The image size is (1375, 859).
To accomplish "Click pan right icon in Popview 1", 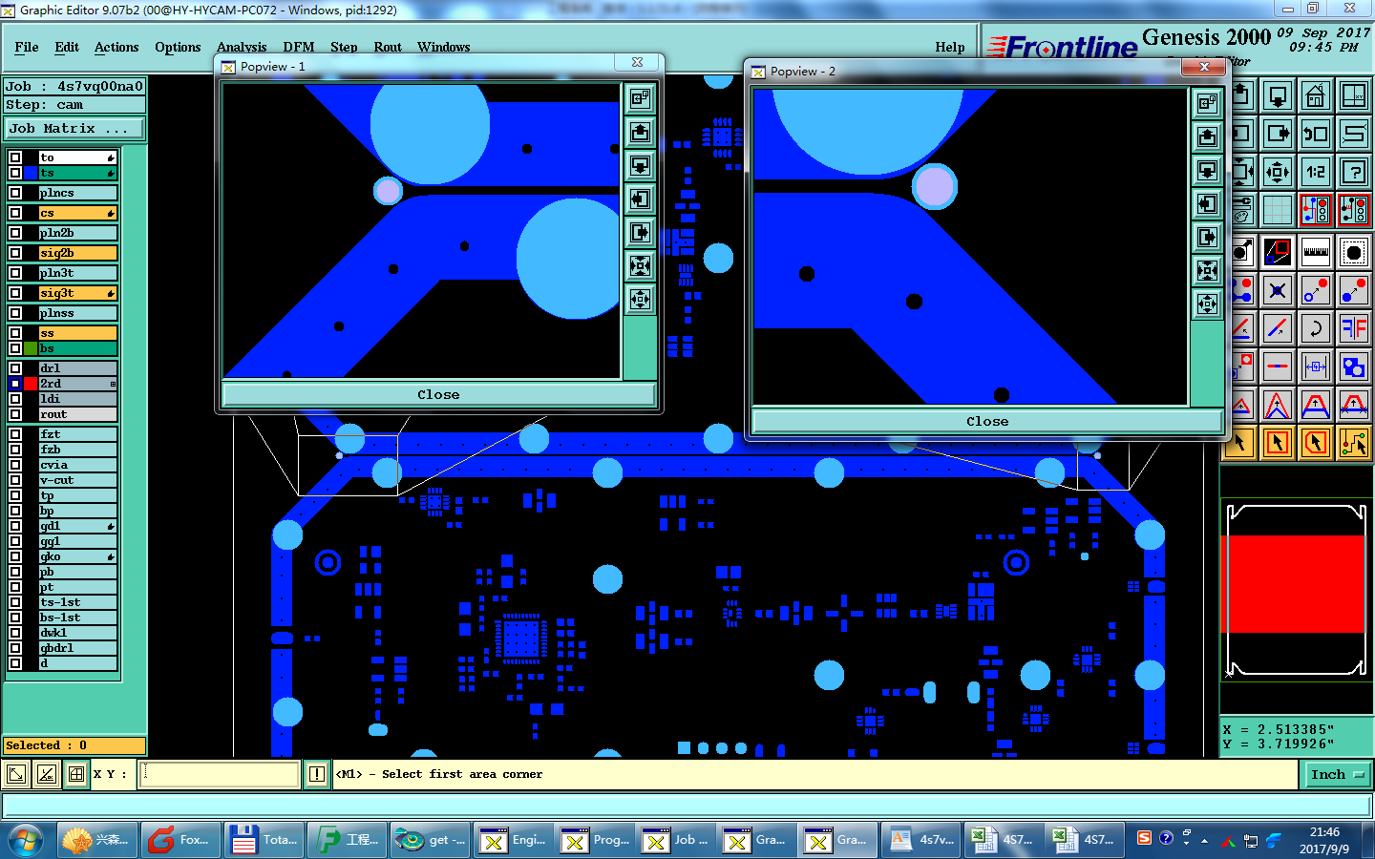I will coord(640,232).
